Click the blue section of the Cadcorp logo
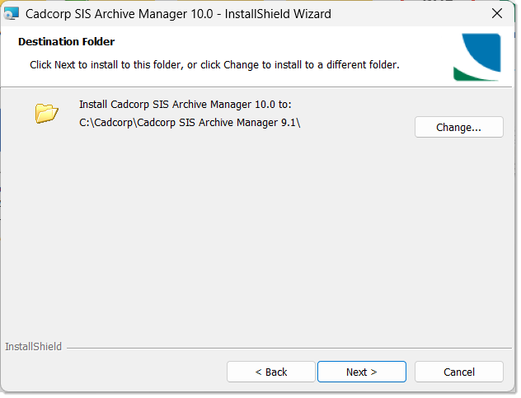521x398 pixels. coord(485,49)
